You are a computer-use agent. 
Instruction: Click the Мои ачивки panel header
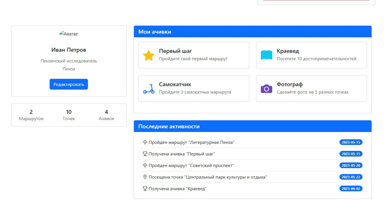point(252,32)
